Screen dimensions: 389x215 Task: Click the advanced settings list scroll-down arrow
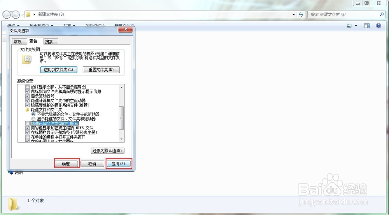(x=121, y=139)
